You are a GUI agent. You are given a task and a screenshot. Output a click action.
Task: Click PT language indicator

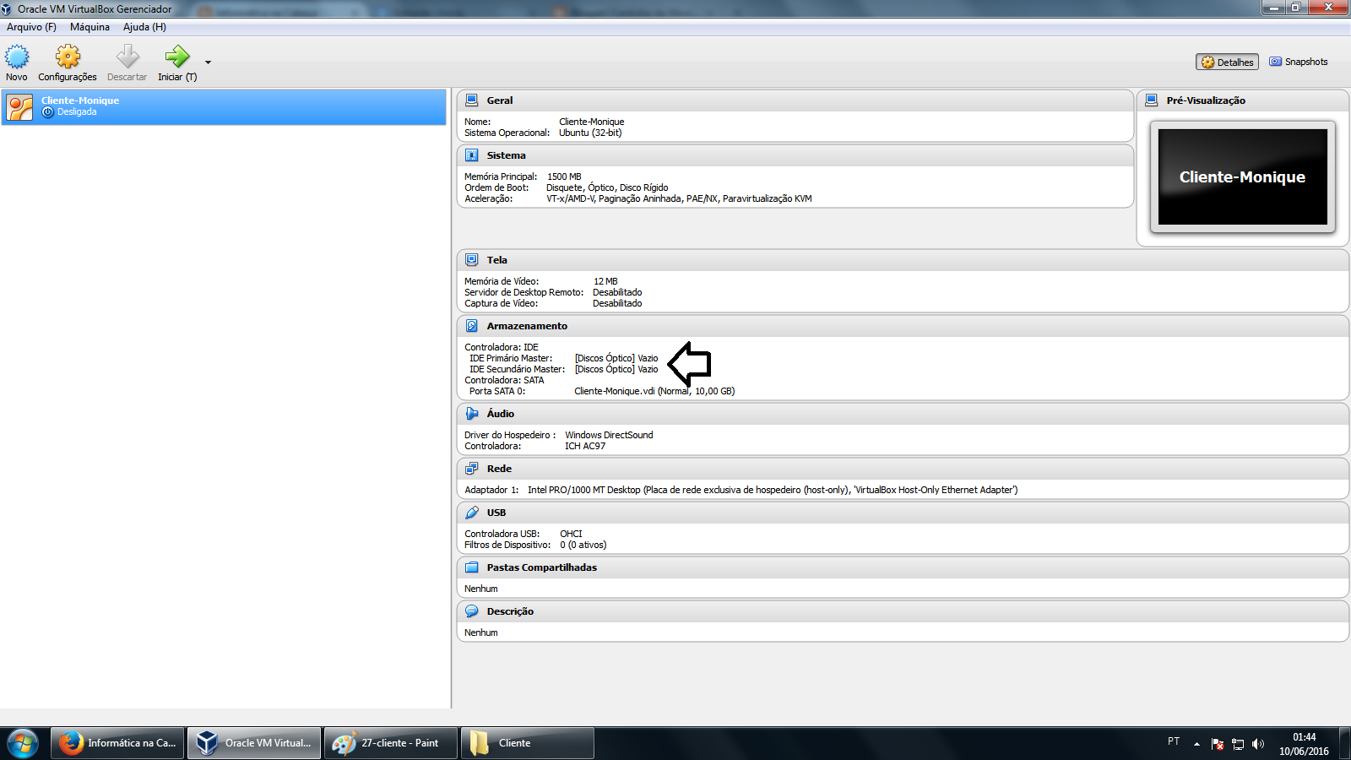(1174, 741)
